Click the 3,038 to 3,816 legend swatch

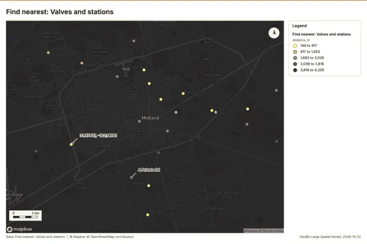coord(295,64)
